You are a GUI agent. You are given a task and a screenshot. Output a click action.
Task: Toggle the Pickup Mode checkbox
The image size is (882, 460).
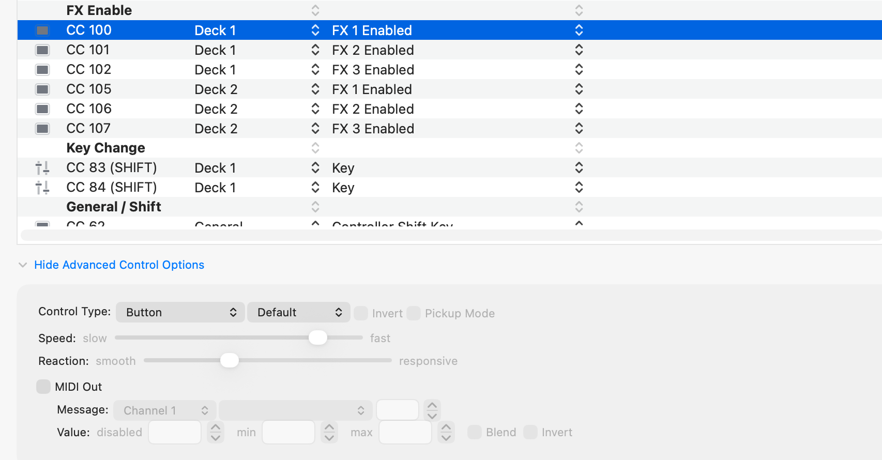click(x=414, y=313)
